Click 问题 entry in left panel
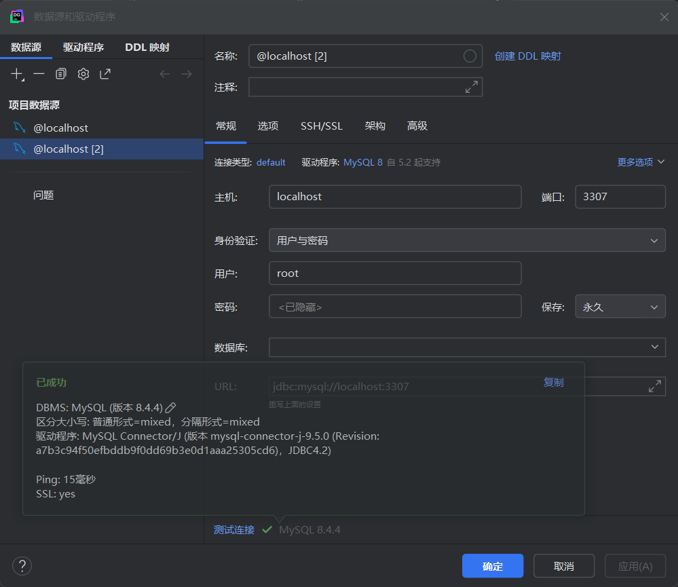 tap(43, 195)
